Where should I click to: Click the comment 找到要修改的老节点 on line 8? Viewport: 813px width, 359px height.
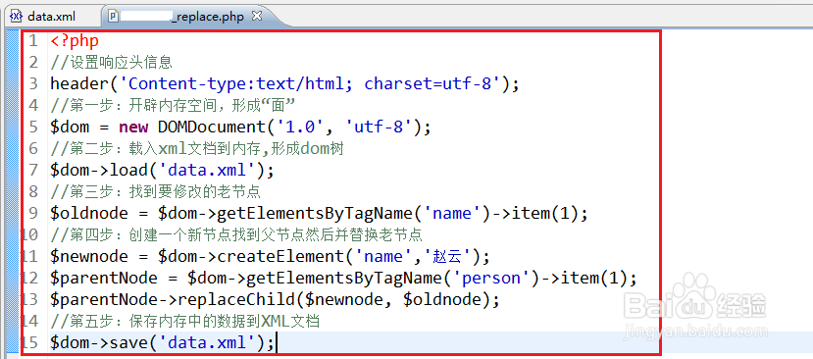[155, 192]
